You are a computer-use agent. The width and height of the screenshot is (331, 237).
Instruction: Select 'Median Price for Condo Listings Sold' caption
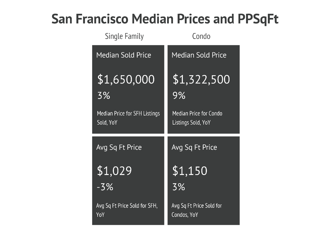[197, 118]
